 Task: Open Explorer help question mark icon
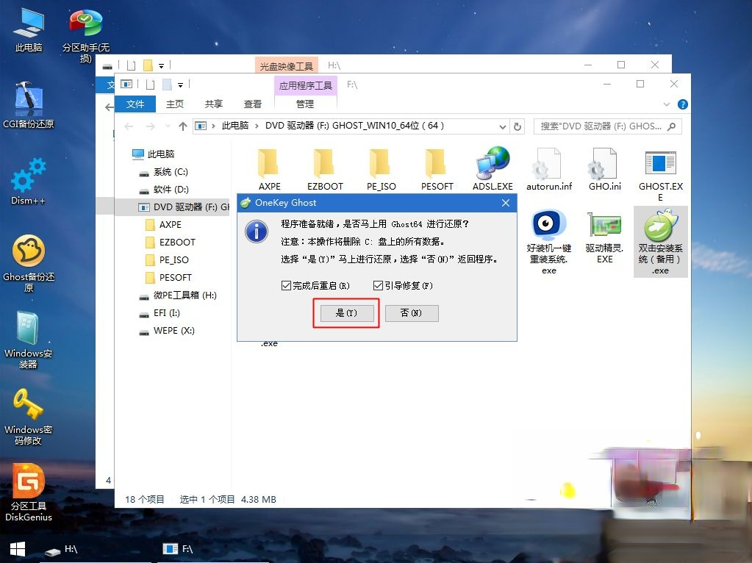pyautogui.click(x=682, y=104)
